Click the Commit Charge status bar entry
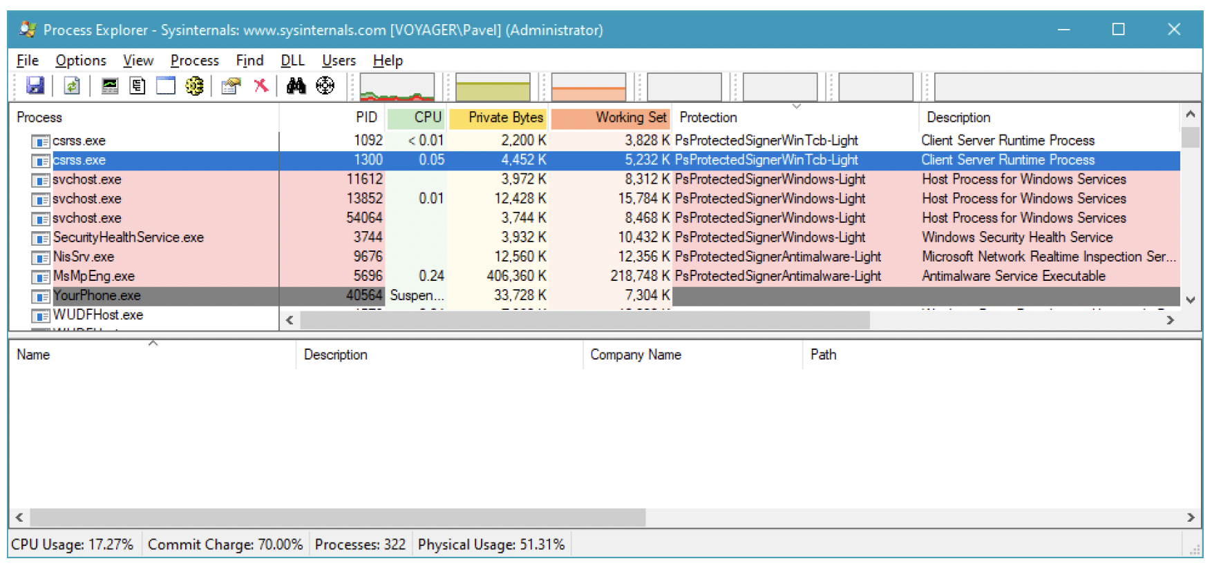 click(225, 544)
